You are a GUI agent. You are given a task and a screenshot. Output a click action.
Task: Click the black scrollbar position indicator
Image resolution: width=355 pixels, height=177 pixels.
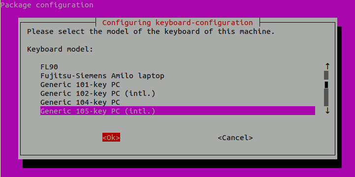point(326,85)
